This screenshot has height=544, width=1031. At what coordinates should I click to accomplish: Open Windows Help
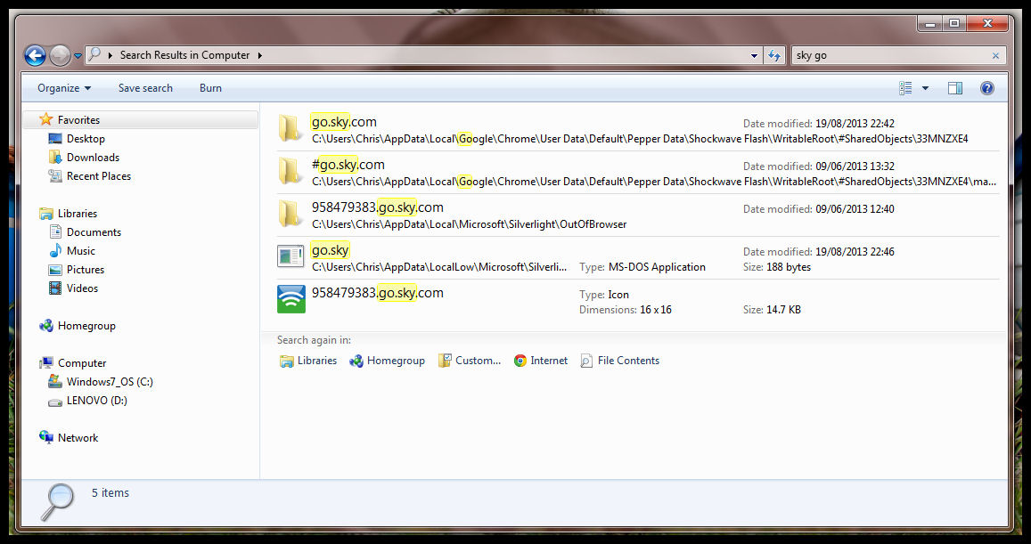(x=987, y=88)
